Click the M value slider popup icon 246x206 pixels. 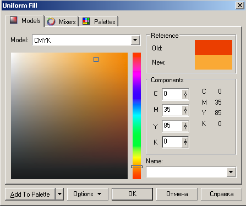tap(185, 110)
